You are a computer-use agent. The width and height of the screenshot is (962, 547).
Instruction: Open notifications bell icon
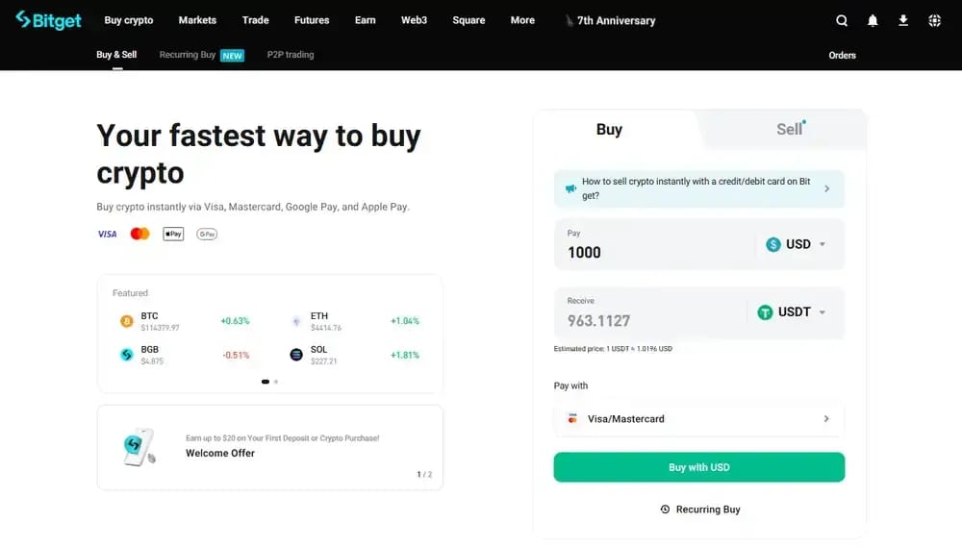[873, 20]
